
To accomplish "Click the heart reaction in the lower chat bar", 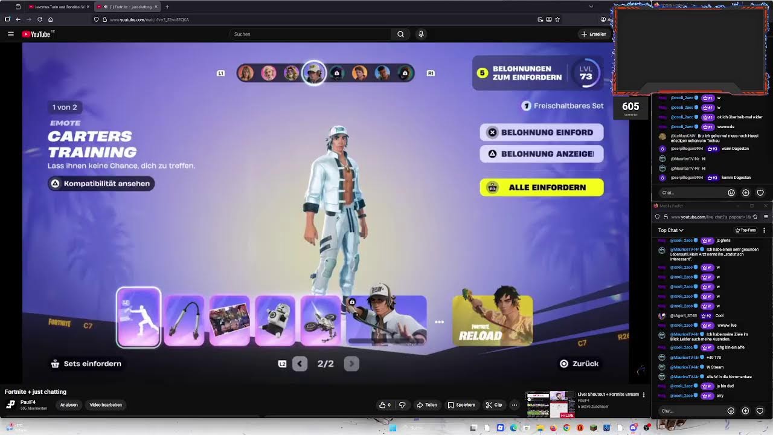I will point(760,411).
